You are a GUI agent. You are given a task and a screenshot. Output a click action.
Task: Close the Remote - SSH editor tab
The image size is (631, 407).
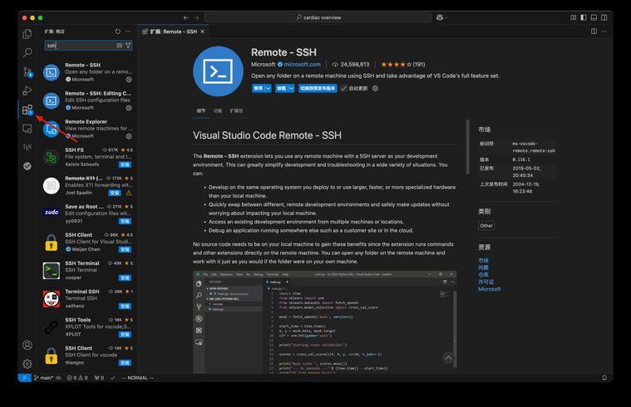(202, 32)
